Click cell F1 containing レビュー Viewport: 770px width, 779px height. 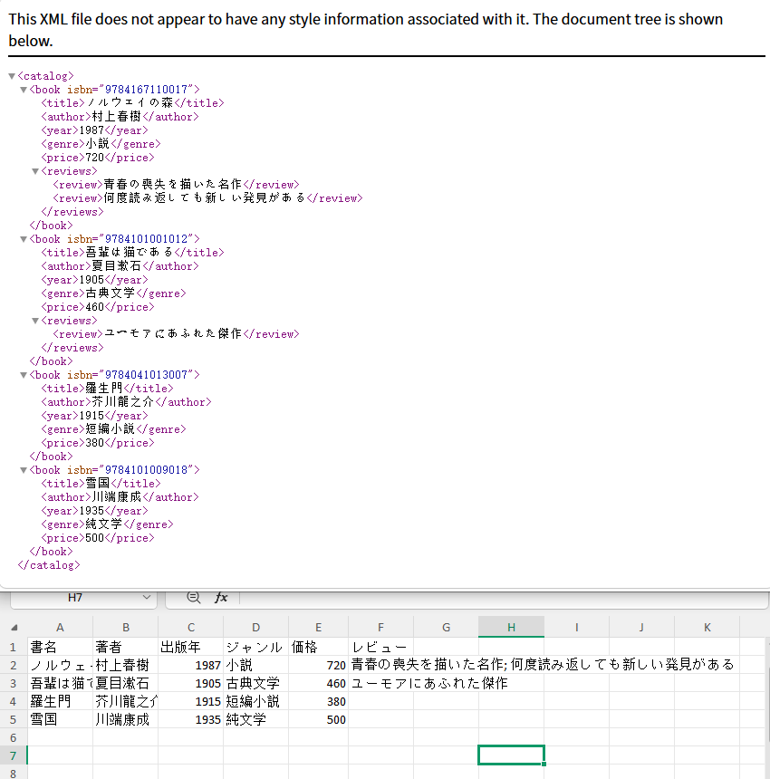point(381,647)
